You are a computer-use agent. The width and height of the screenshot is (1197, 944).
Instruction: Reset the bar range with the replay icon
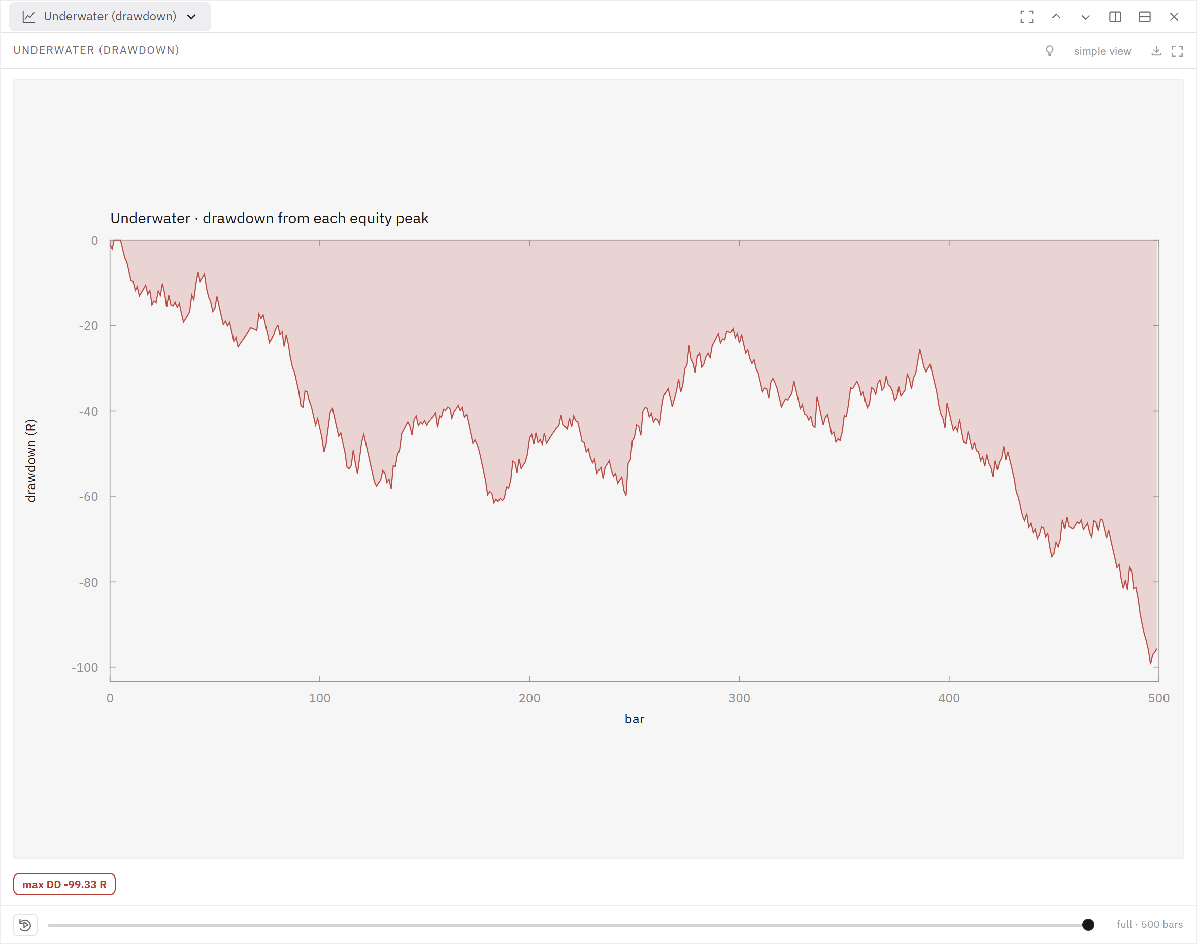pos(25,925)
